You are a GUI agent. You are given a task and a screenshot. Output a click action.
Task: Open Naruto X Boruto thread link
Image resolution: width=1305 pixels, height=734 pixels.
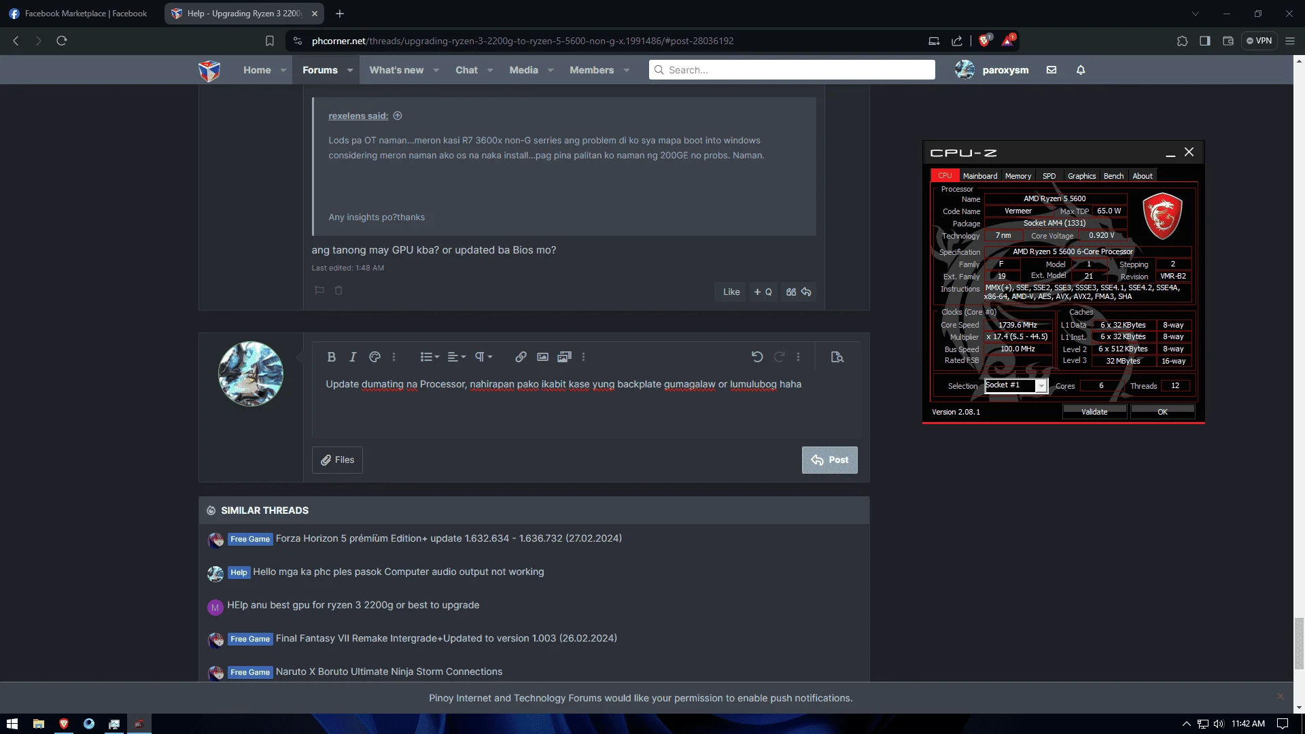coord(389,671)
